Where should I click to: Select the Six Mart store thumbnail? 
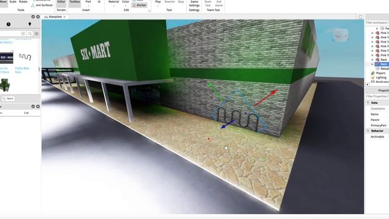[x=7, y=58]
